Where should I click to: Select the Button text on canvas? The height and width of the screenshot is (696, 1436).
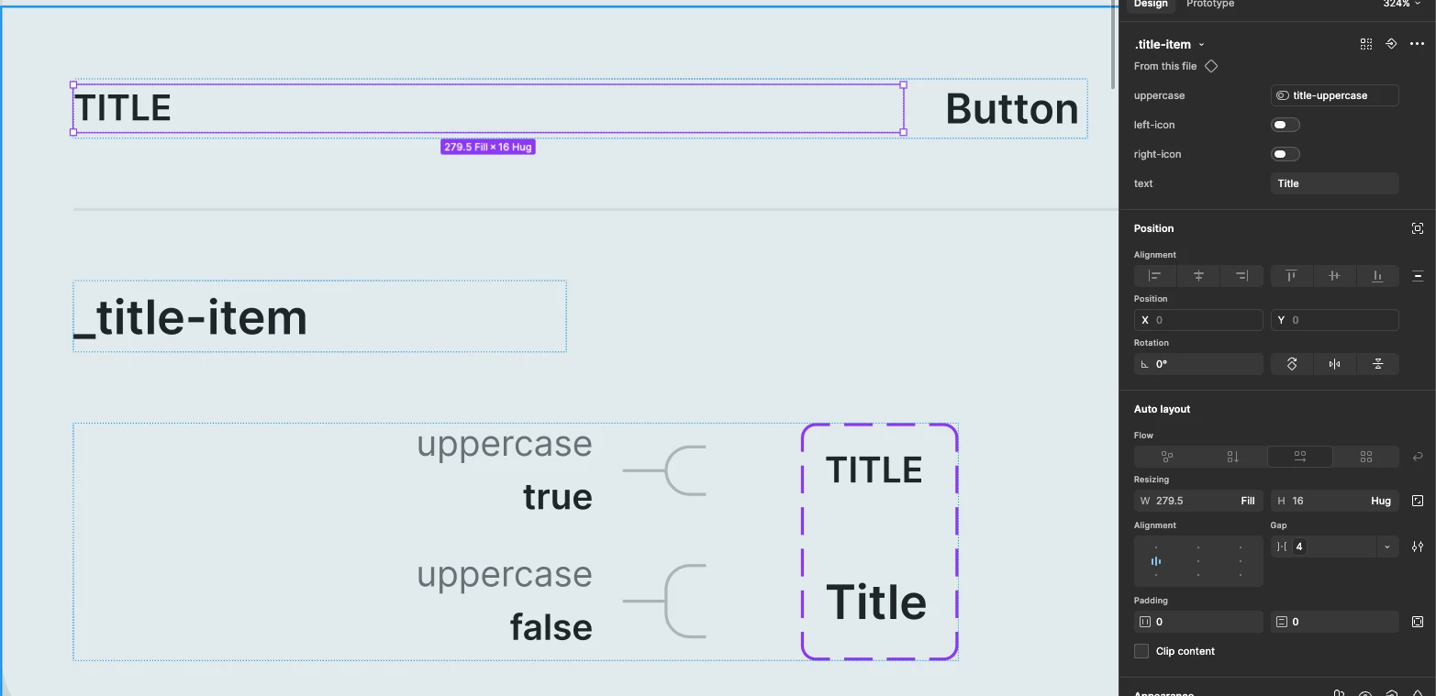(1012, 109)
